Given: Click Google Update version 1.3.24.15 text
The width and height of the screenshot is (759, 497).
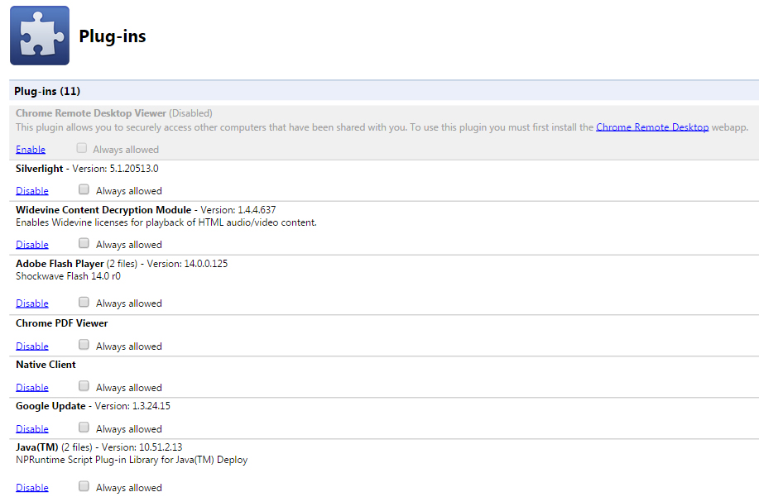Looking at the screenshot, I should click(151, 406).
